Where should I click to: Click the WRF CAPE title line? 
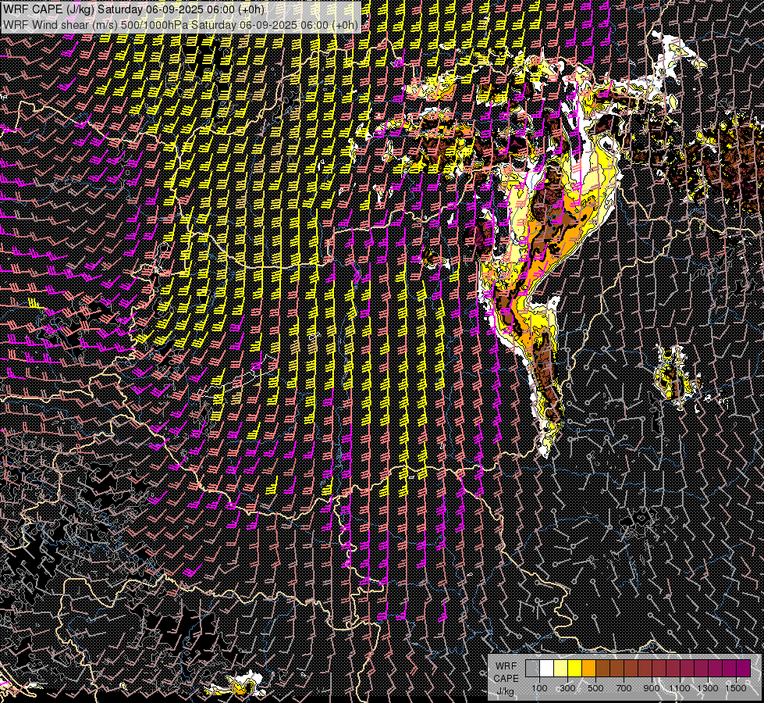(134, 9)
